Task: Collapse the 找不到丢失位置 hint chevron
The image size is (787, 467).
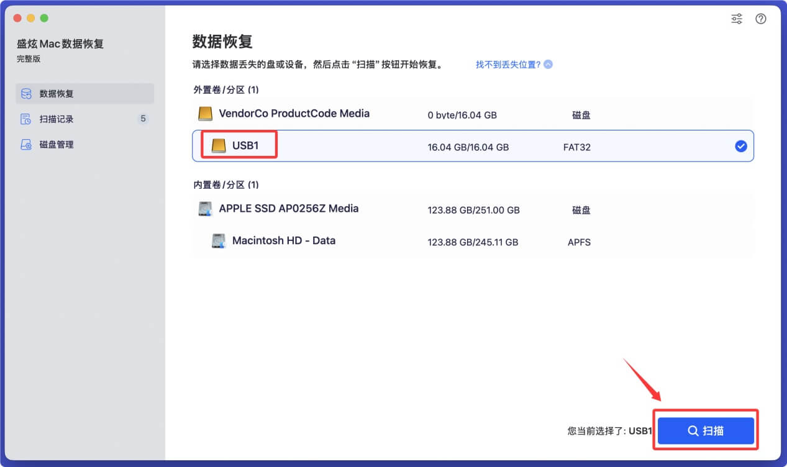Action: coord(547,64)
